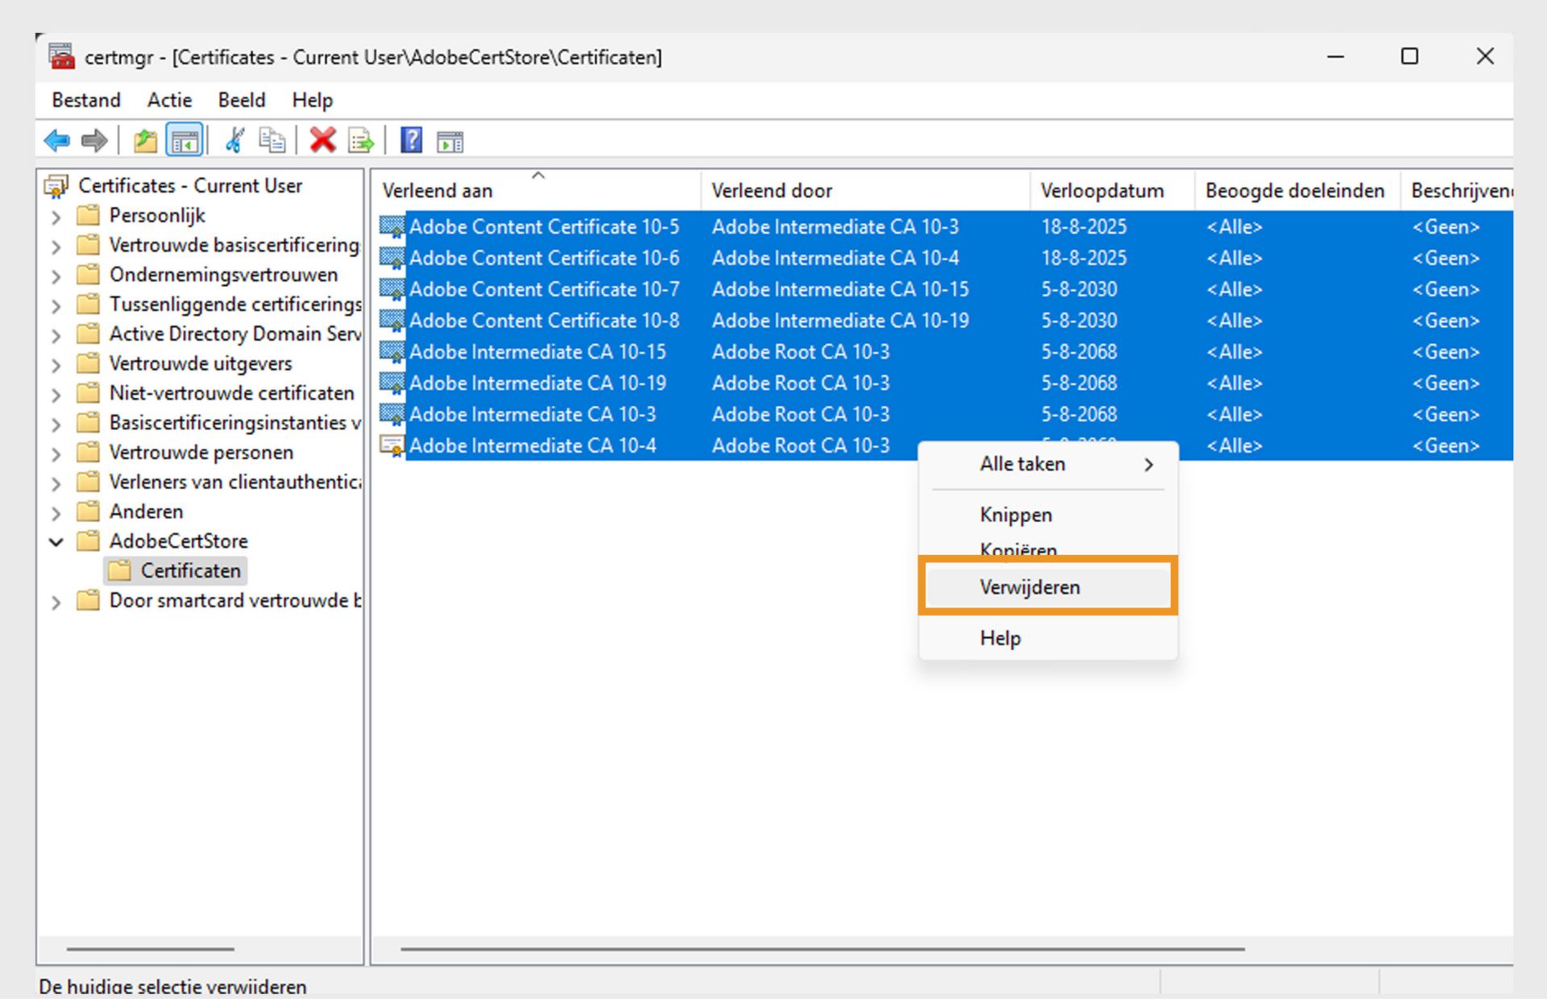Maximize the certmgr window
Image resolution: width=1547 pixels, height=999 pixels.
tap(1409, 56)
